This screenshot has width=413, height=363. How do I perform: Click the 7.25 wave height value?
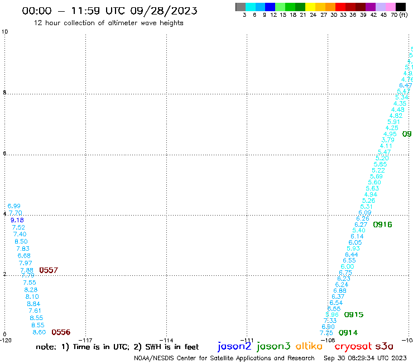point(326,333)
